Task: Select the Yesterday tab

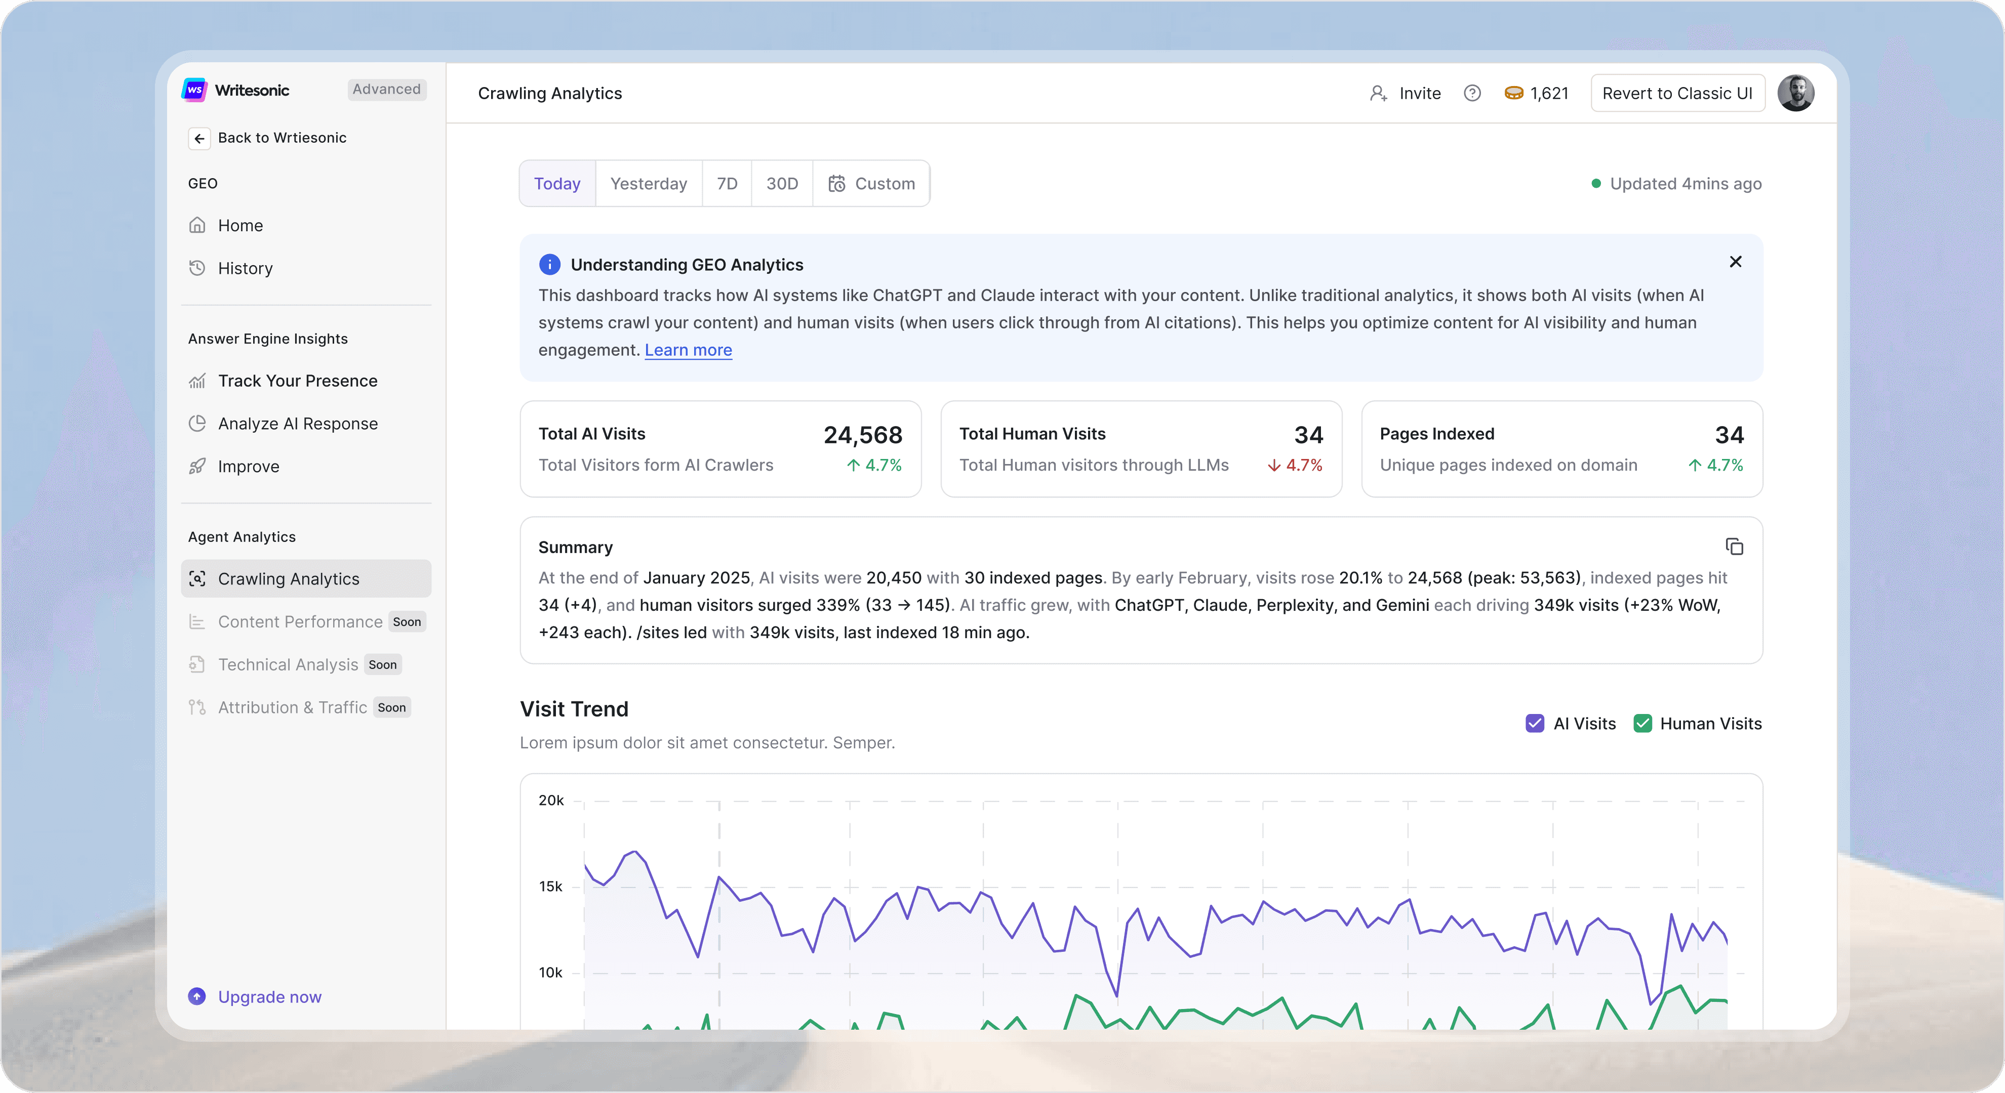Action: point(649,184)
